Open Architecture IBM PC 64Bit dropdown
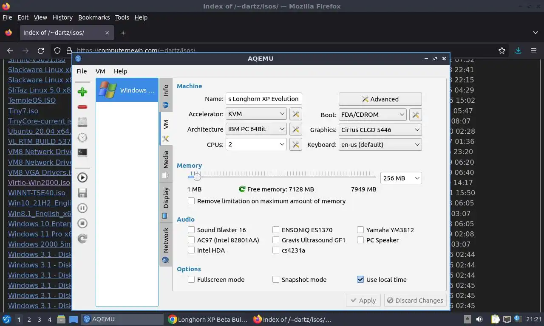 [x=256, y=129]
